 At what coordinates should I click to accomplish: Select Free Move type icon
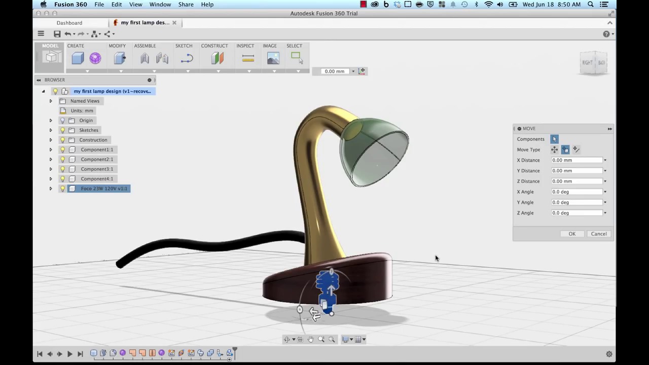click(x=554, y=150)
